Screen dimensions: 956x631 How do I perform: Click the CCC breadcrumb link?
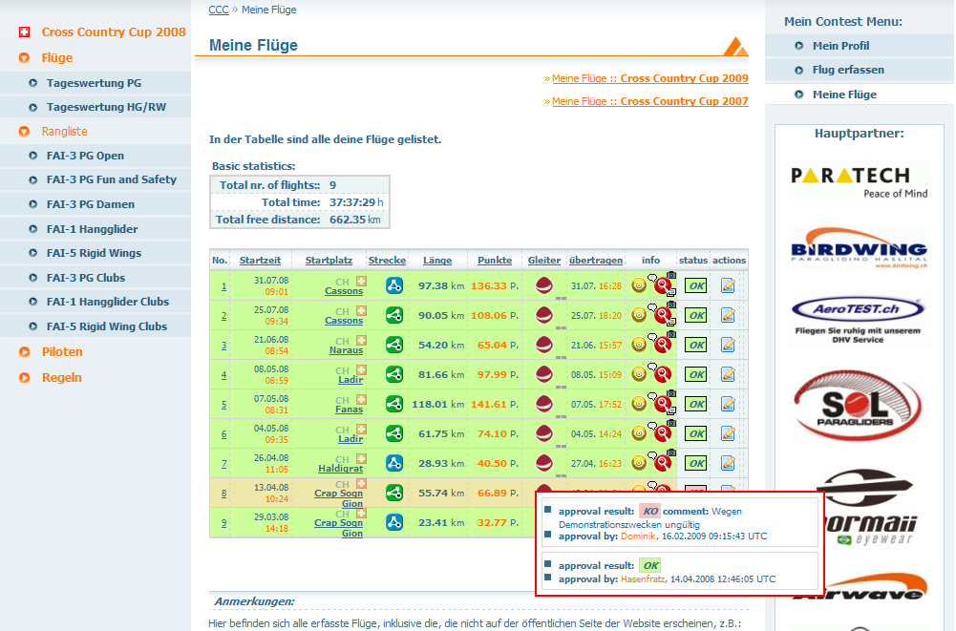(x=218, y=10)
